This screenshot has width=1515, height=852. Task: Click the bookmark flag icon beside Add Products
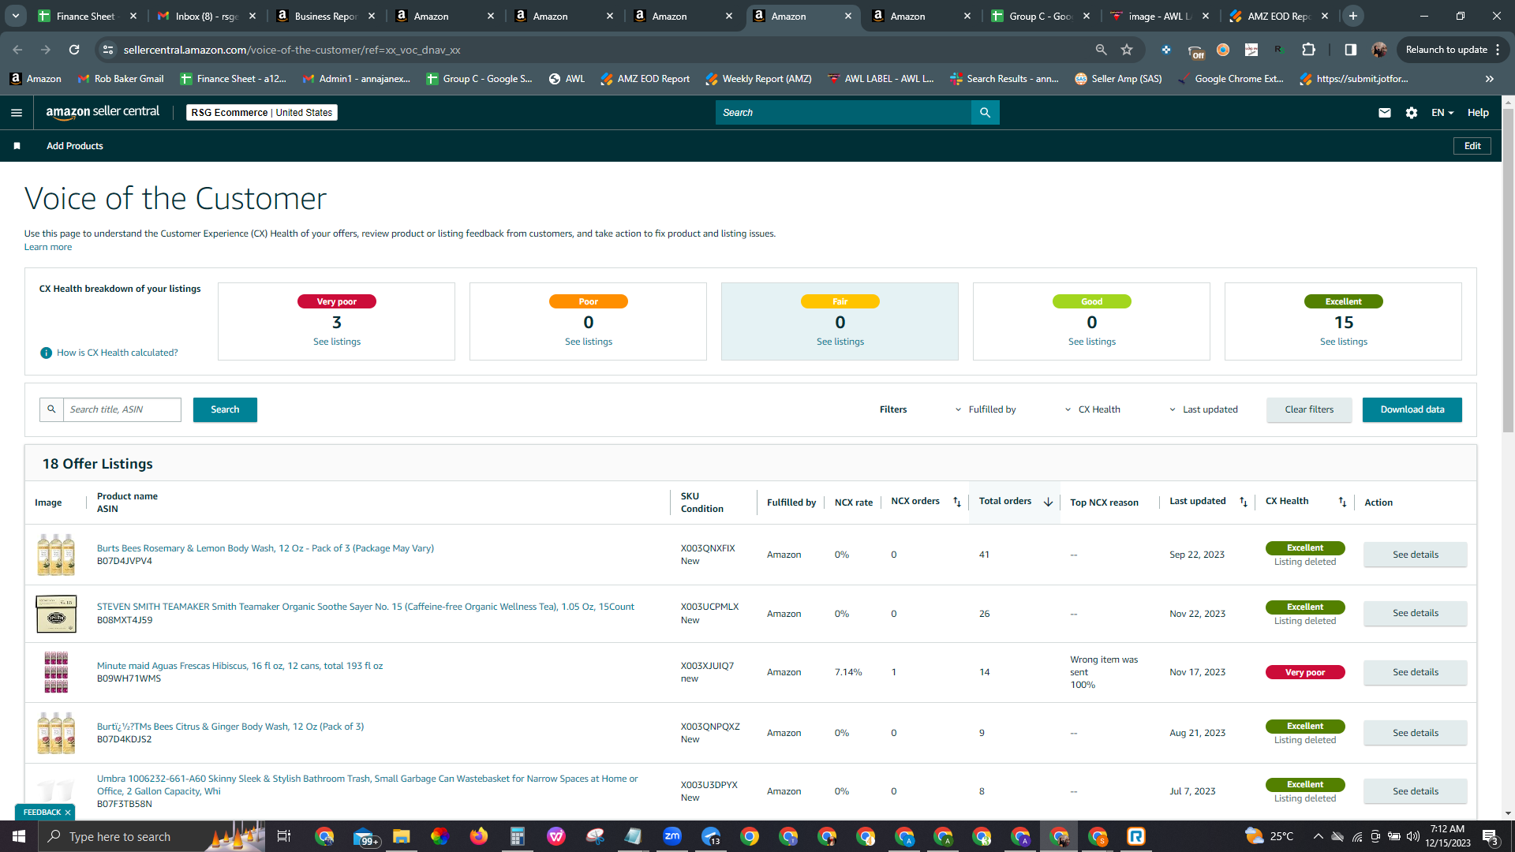click(17, 146)
